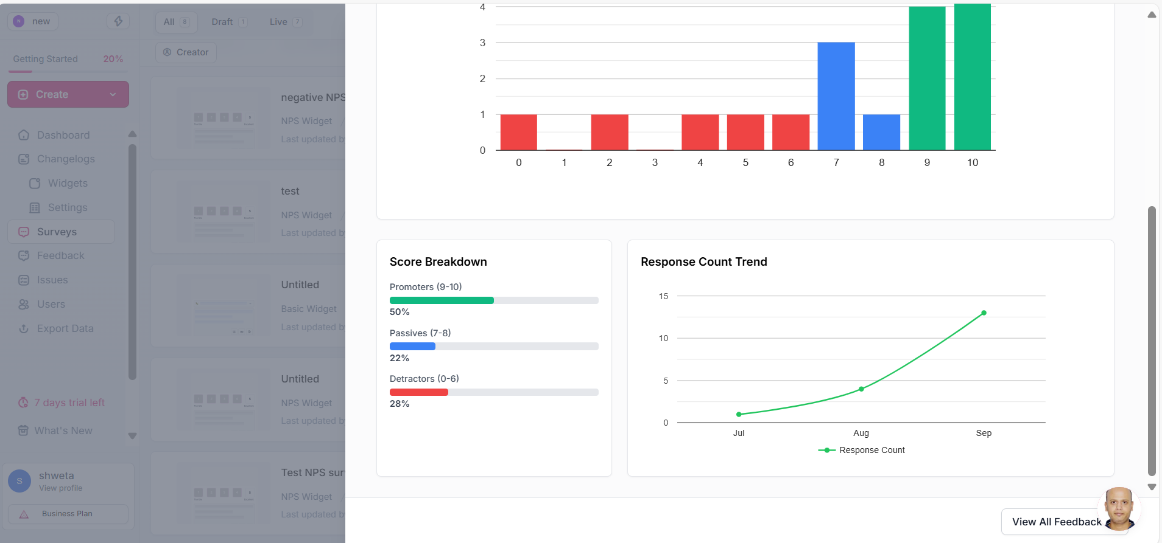
Task: Toggle Response Count legend in trend chart
Action: click(x=861, y=450)
